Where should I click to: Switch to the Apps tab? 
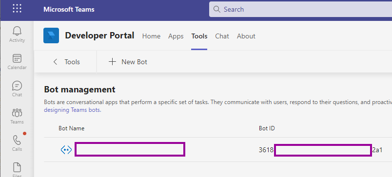[x=176, y=36]
